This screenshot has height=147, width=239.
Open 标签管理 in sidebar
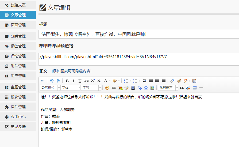coord(18,46)
